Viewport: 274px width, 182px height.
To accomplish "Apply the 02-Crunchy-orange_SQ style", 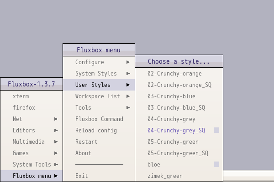I will click(x=179, y=85).
